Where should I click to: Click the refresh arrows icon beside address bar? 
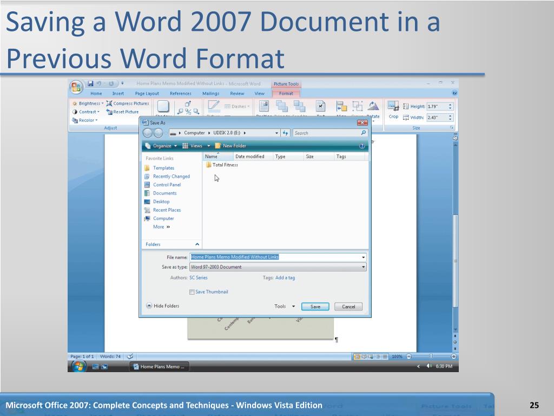coord(286,133)
